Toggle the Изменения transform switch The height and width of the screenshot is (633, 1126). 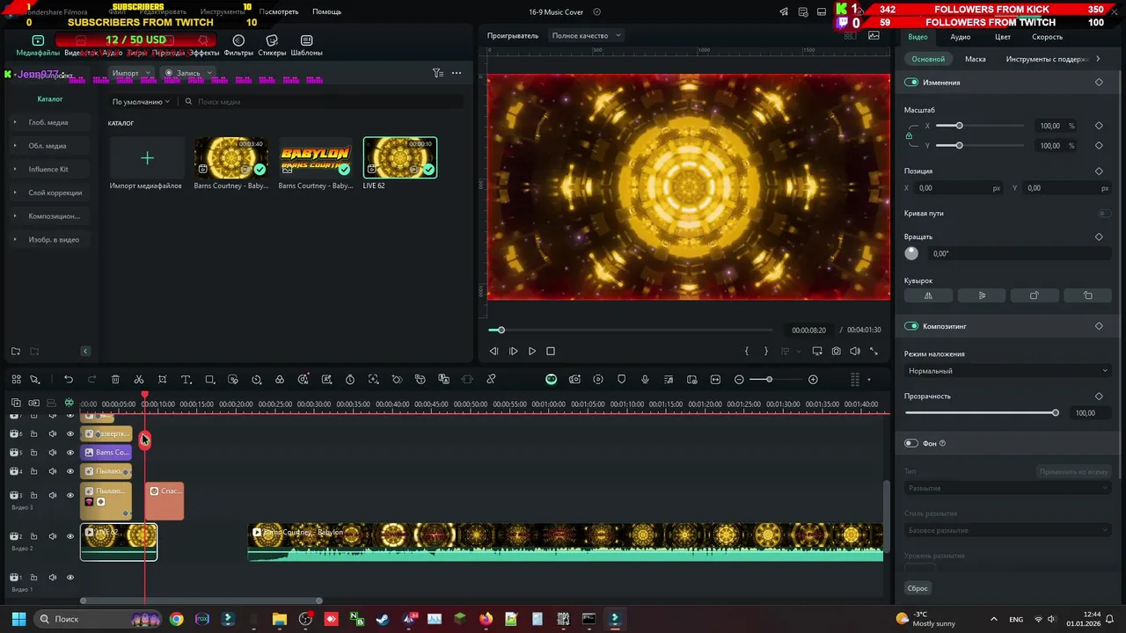coord(911,82)
